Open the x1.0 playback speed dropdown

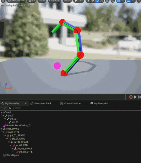pyautogui.click(x=79, y=1)
